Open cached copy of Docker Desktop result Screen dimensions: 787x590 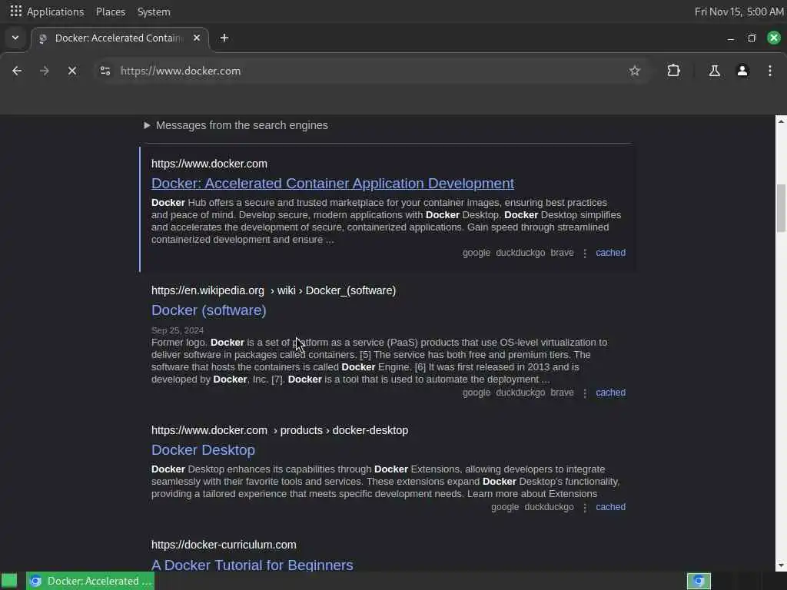click(610, 507)
